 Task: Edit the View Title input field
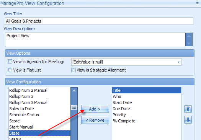pyautogui.click(x=99, y=21)
